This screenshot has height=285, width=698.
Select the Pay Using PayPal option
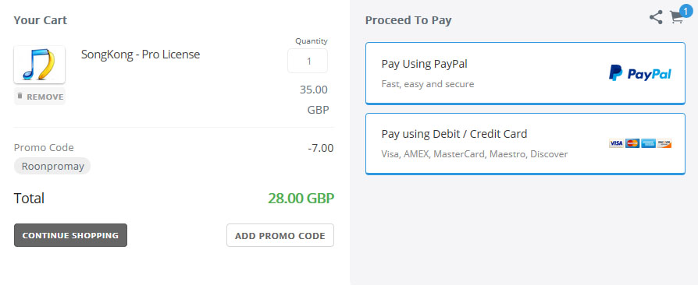pyautogui.click(x=525, y=73)
